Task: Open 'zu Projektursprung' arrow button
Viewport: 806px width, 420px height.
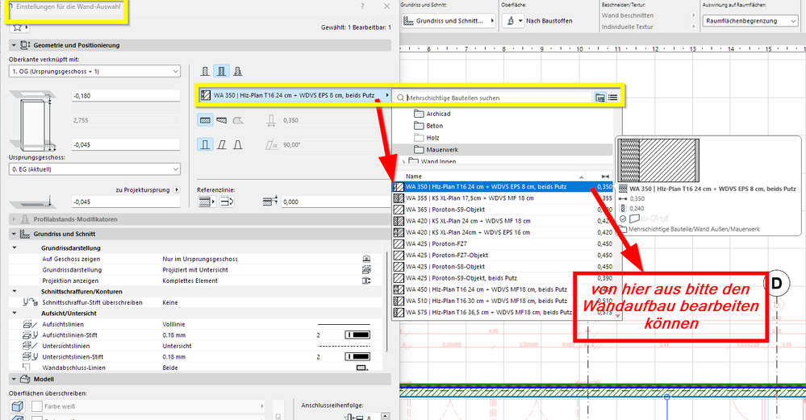Action: click(x=177, y=190)
